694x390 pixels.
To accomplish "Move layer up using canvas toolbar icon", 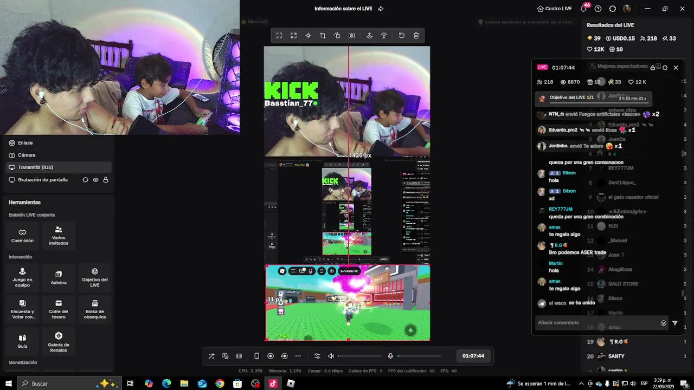I will (x=369, y=36).
